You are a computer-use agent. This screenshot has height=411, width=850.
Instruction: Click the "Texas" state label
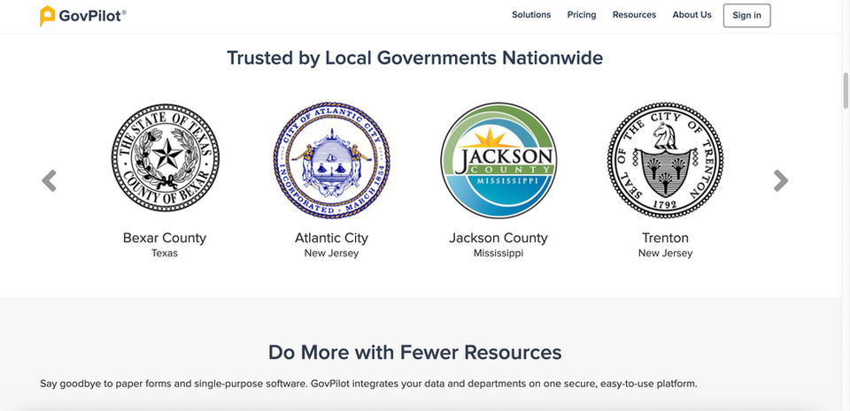pyautogui.click(x=165, y=253)
